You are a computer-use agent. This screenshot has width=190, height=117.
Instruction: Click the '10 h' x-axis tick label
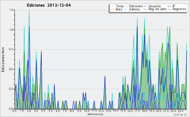tap(87, 111)
